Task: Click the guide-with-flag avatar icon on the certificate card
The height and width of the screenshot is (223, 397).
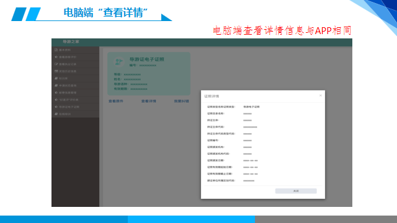Action: pyautogui.click(x=118, y=62)
